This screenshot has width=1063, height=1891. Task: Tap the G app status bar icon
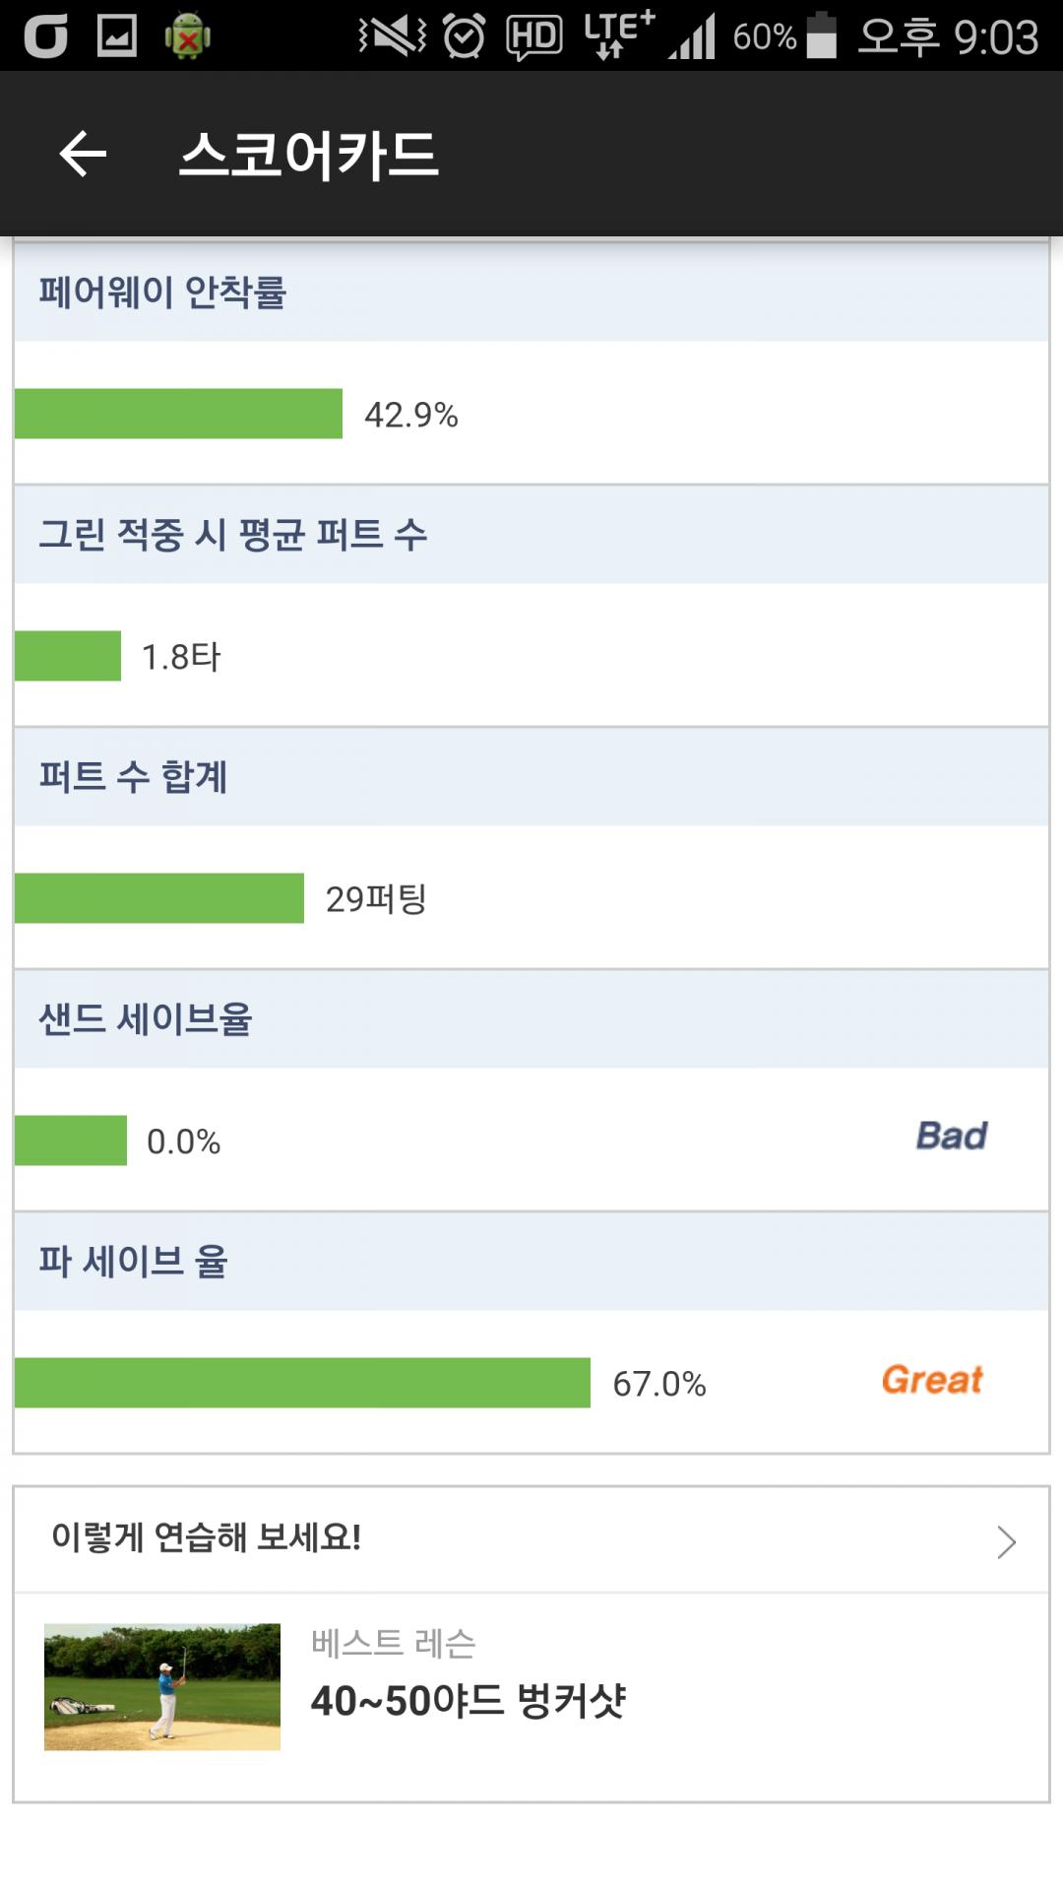click(45, 36)
